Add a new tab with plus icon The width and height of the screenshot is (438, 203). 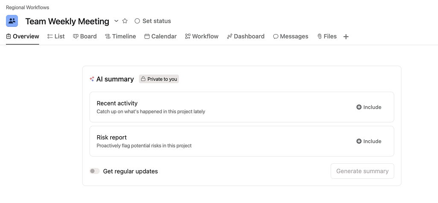click(x=346, y=37)
